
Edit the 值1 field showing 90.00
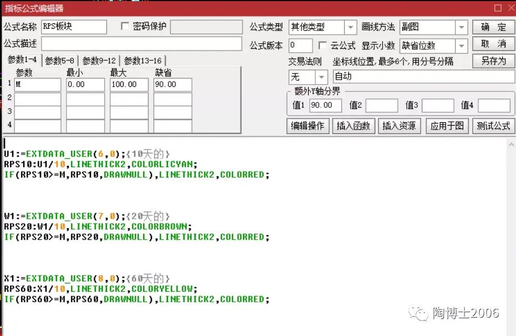point(325,105)
